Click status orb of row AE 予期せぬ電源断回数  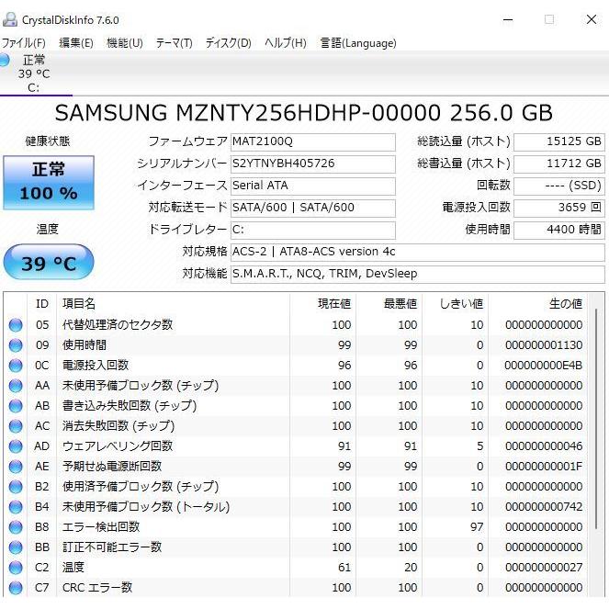(x=16, y=466)
